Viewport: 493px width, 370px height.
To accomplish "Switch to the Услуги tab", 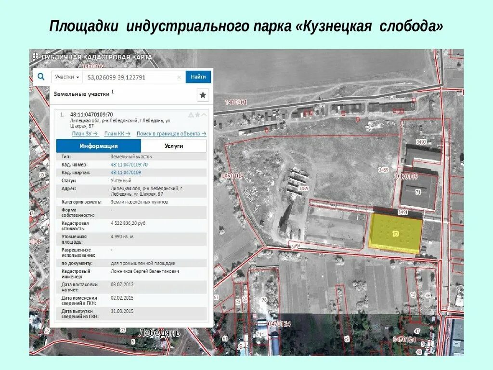I will pos(174,146).
